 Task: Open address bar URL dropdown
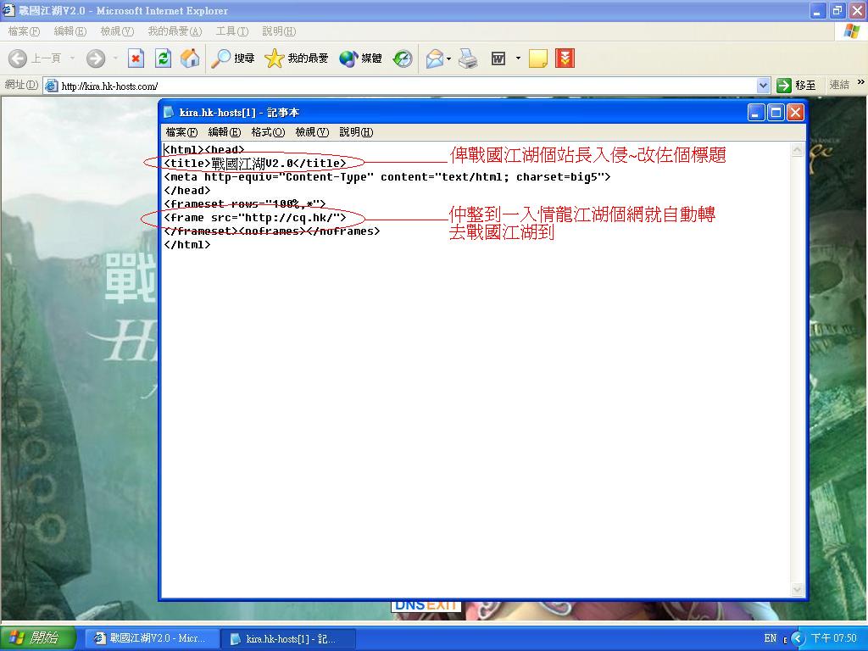[763, 86]
